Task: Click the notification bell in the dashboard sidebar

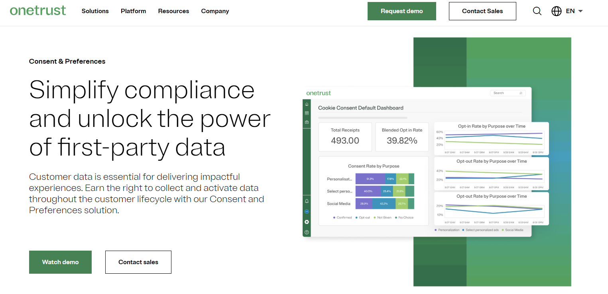Action: pos(307,201)
